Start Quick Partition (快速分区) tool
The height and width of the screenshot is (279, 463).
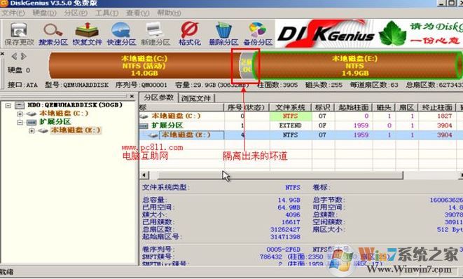pos(121,34)
